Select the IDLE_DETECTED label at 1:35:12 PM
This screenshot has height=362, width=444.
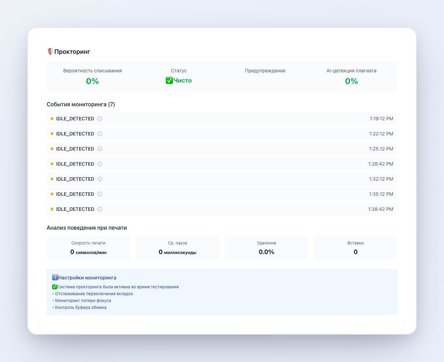pos(75,194)
